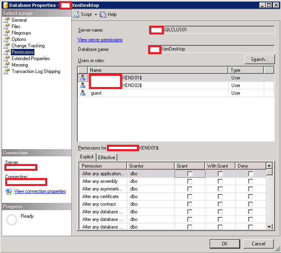The width and height of the screenshot is (281, 253).
Task: Click the connection properties icon
Action: [8, 191]
